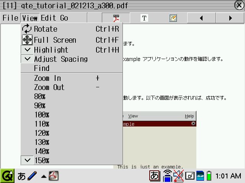Click the SD card tray icon
245x183 pixels.
click(200, 176)
